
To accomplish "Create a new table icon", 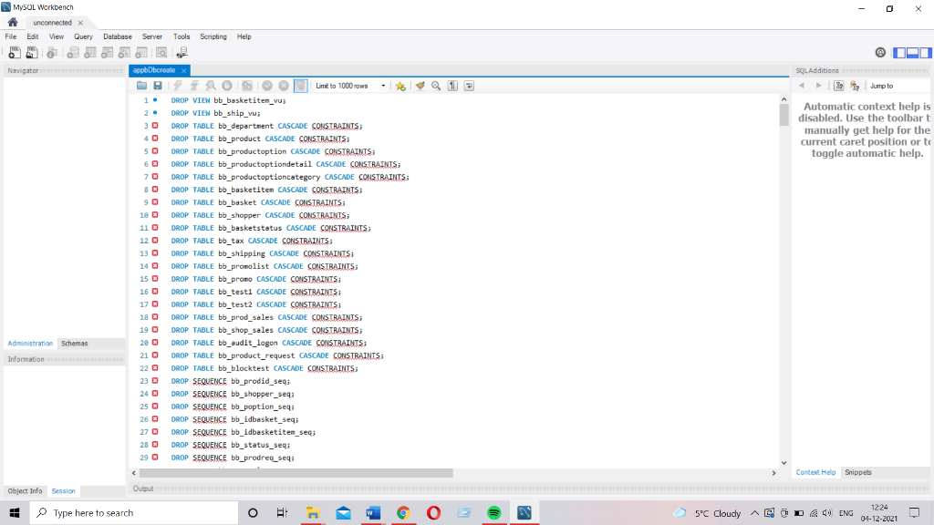I will [x=90, y=53].
